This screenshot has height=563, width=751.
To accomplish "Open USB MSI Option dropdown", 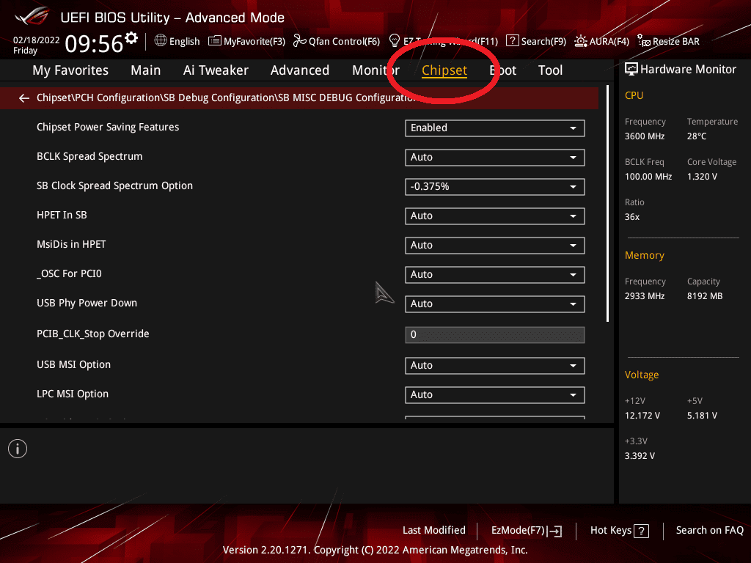I will click(495, 366).
